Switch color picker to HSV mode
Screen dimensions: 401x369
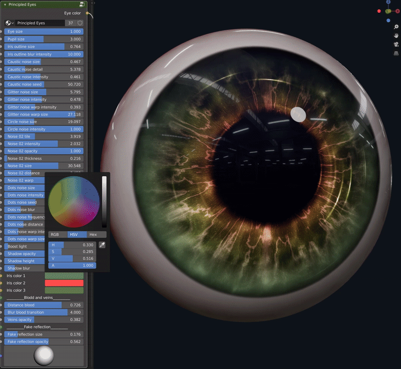tap(77, 234)
